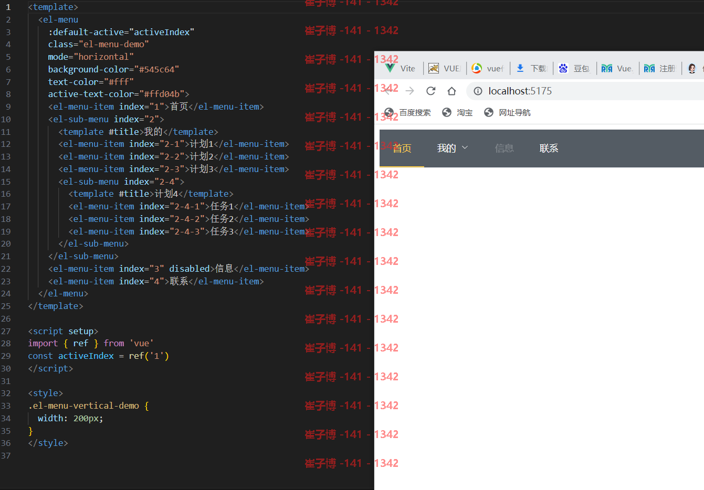Click the 计划3 menu-item code line
Screen dimensions: 704x490
click(174, 169)
